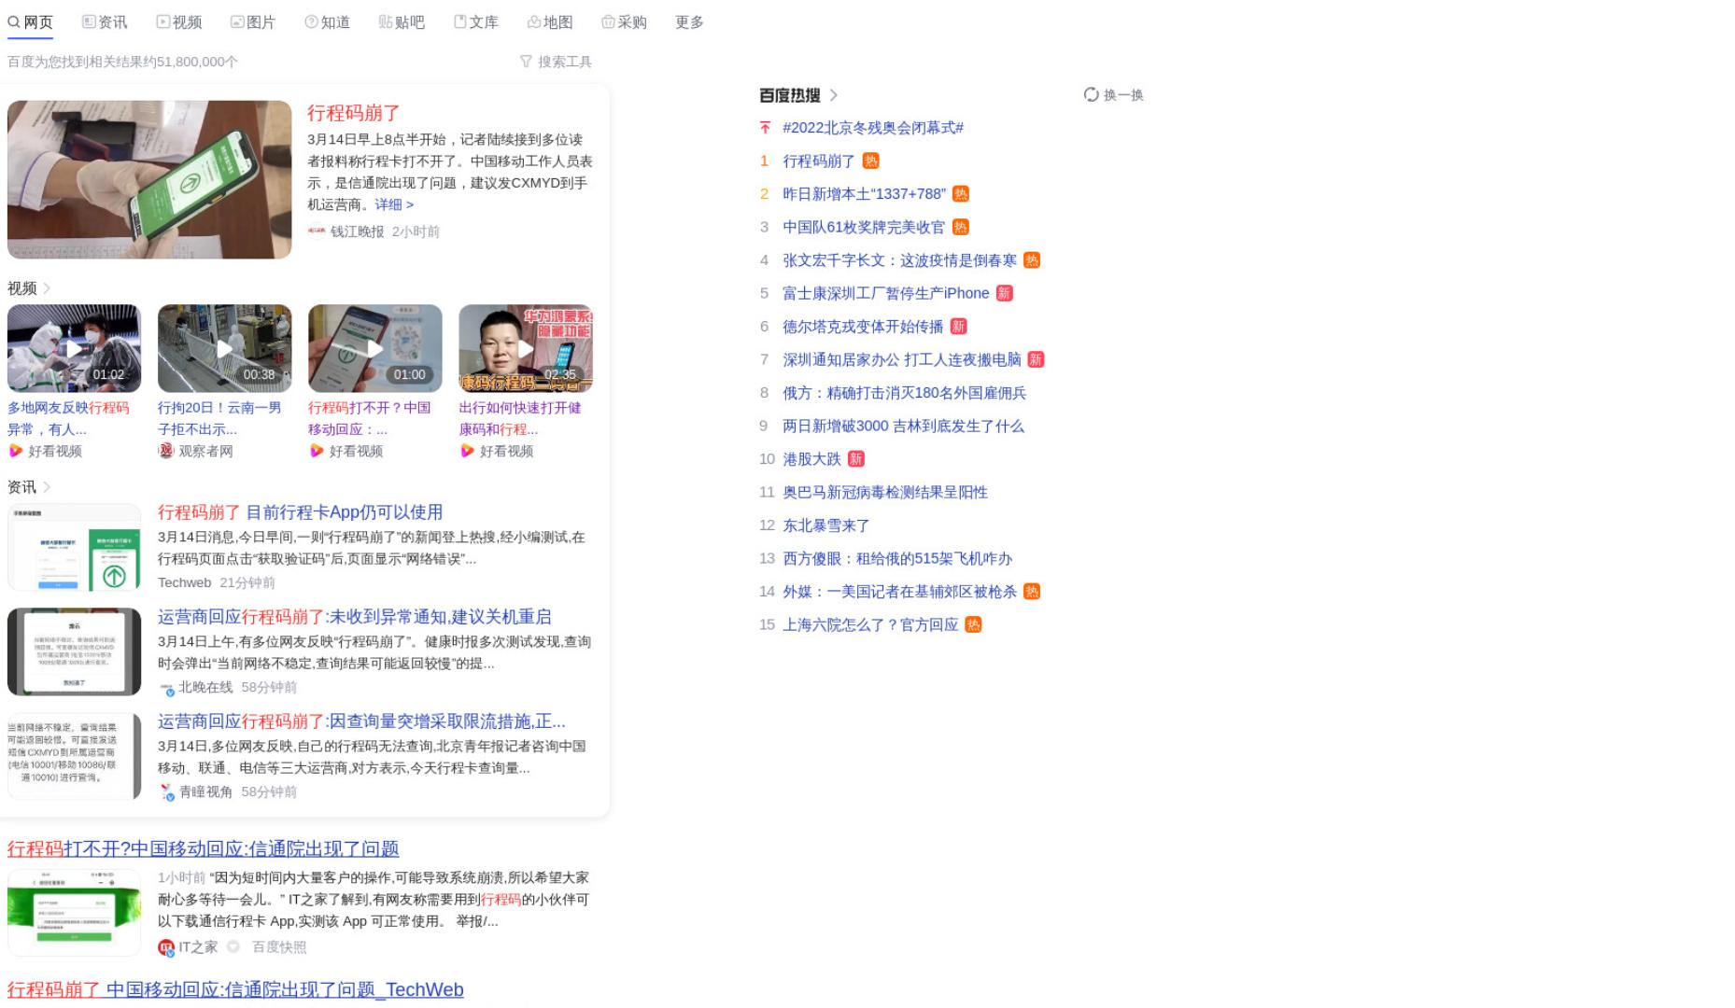
Task: Click 热 badge beside 上海六院怎么了
Action: (x=974, y=624)
